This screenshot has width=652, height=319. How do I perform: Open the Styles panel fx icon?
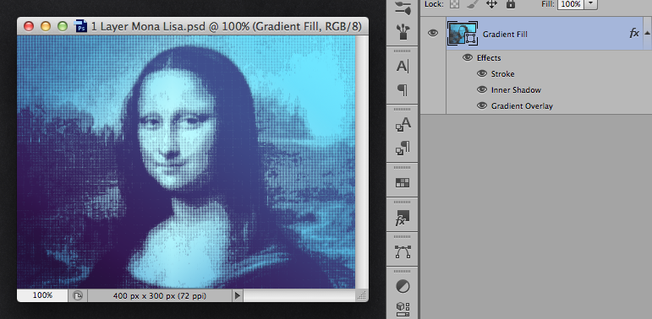click(403, 218)
